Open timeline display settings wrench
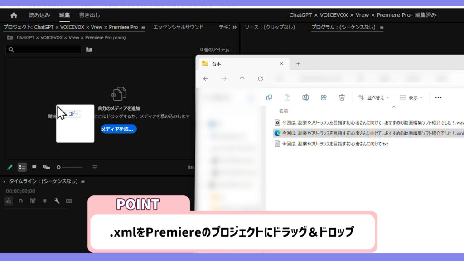 coord(57,201)
